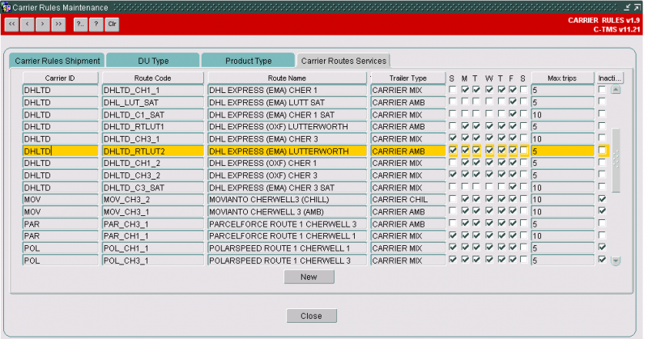Click the '?..' enter query toolbar button

tap(80, 24)
